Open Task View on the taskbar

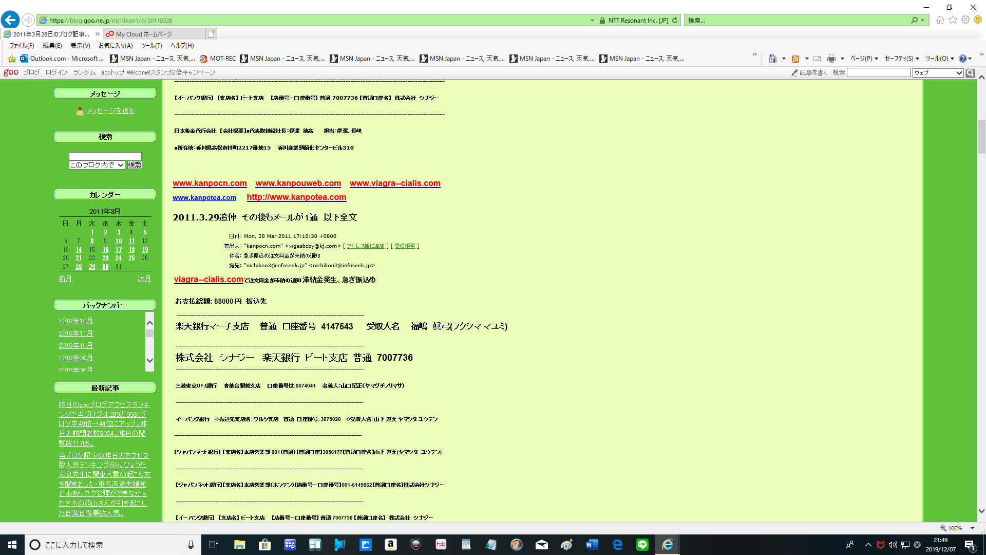(x=214, y=545)
